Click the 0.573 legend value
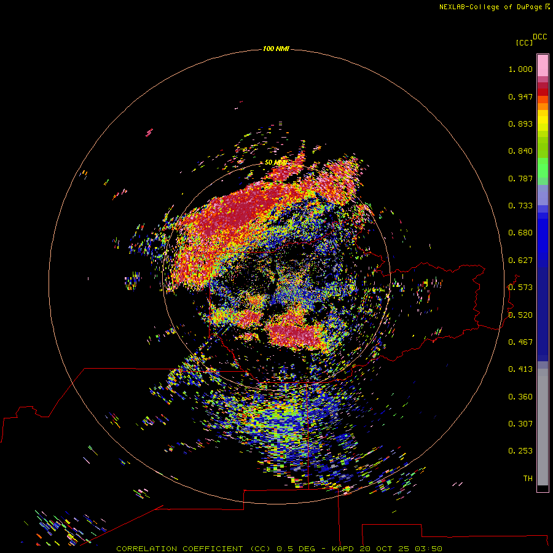Image resolution: width=553 pixels, height=553 pixels. pos(520,288)
